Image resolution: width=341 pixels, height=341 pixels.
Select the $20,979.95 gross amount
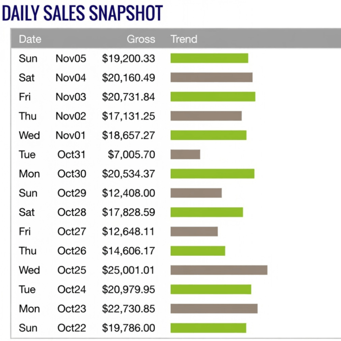128,290
